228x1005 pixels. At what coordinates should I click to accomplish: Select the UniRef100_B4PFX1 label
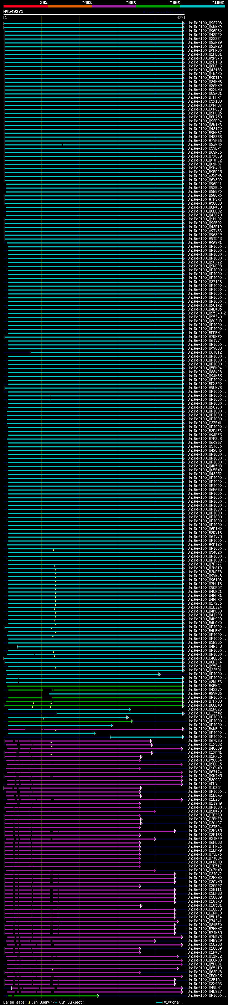[x=204, y=595]
